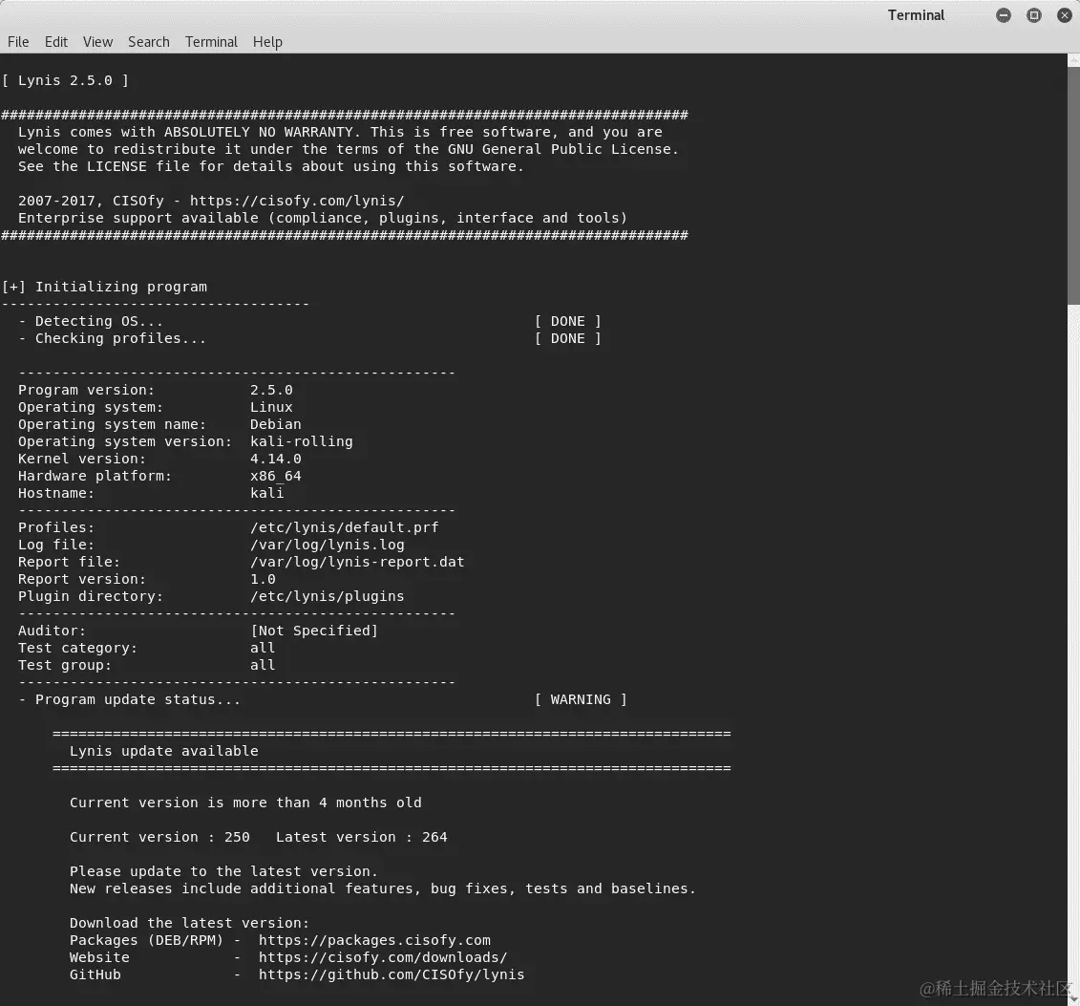Open the View menu
This screenshot has height=1006, width=1080.
tap(97, 42)
